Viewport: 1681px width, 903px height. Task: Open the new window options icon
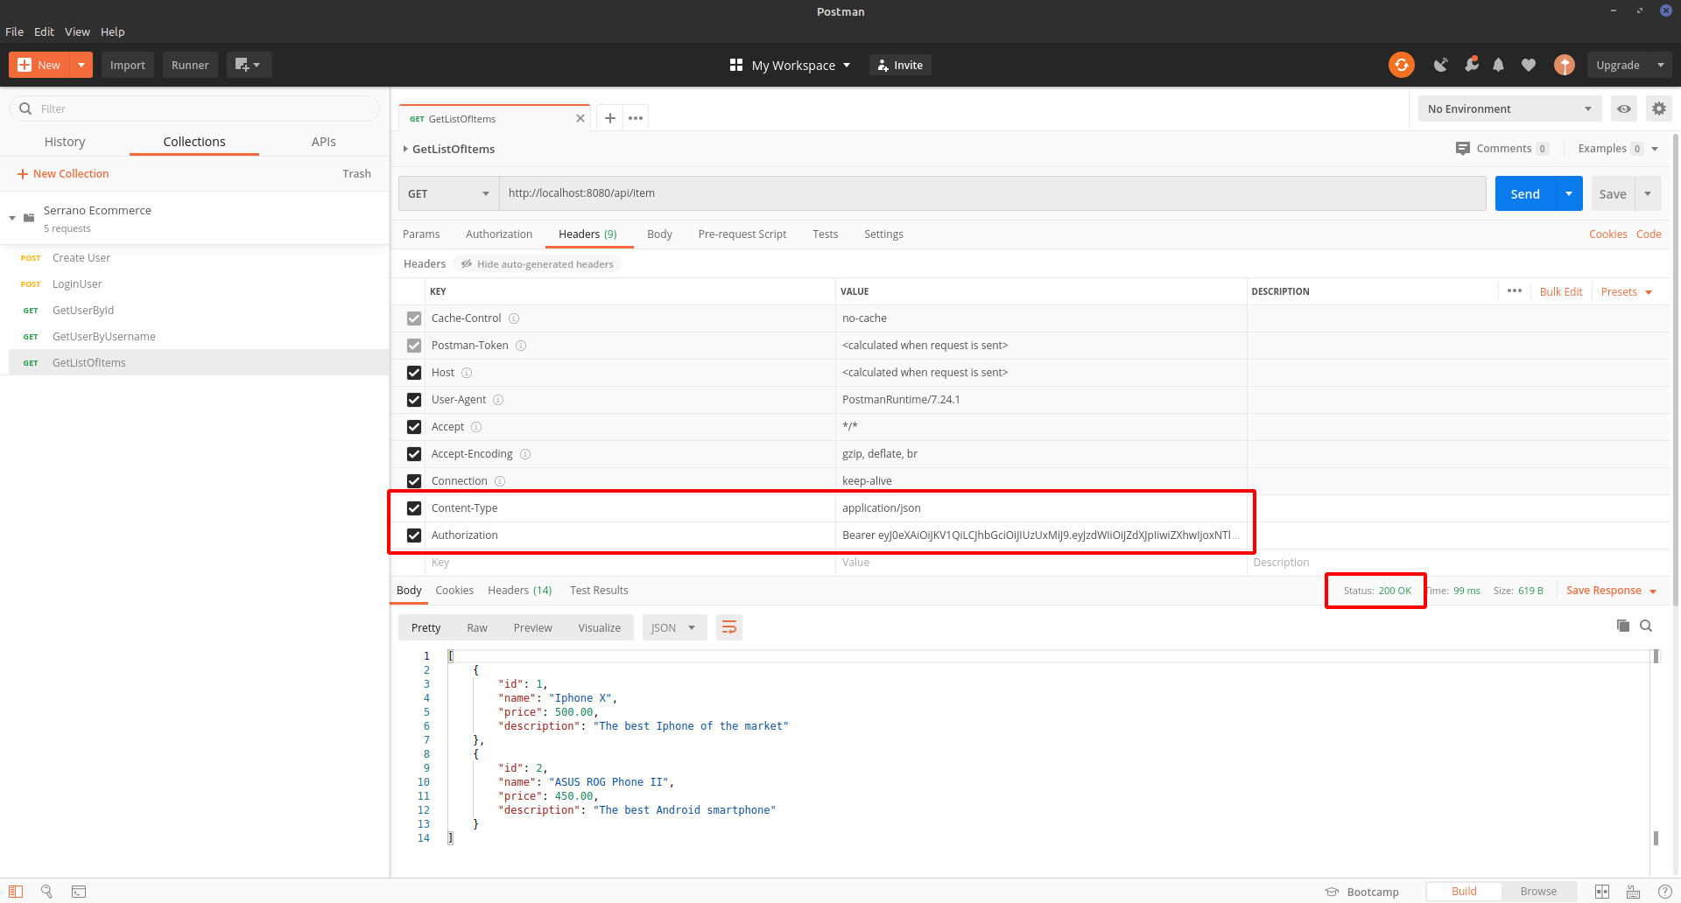click(x=249, y=65)
